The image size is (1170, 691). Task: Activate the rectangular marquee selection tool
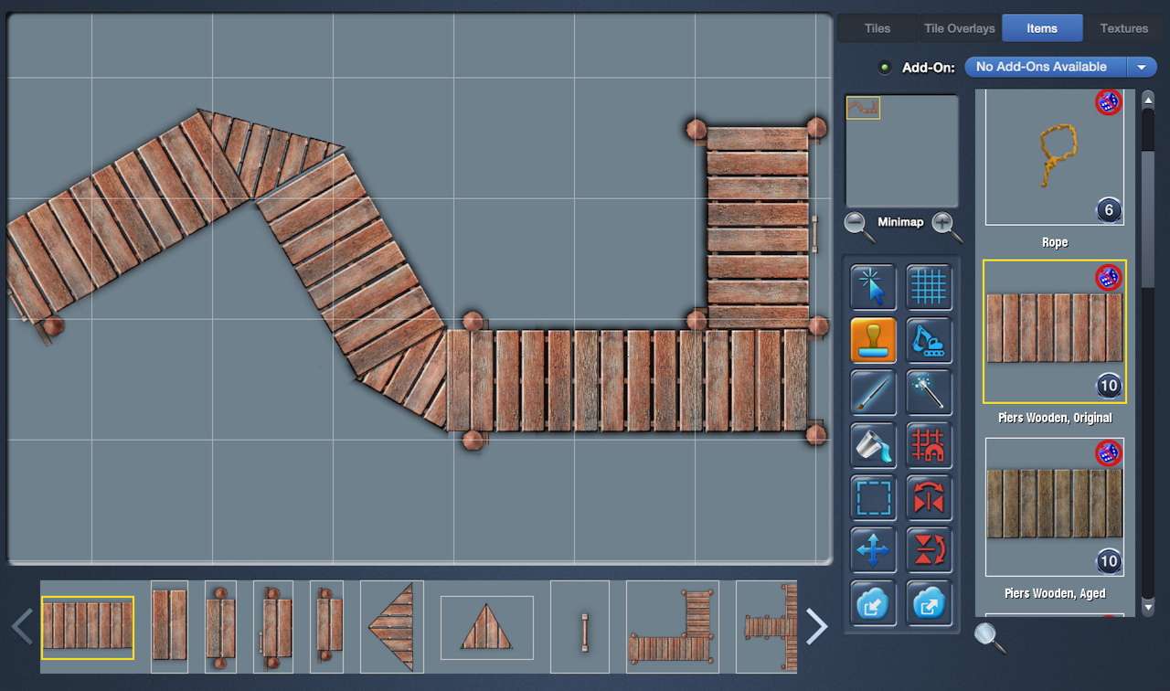click(872, 499)
